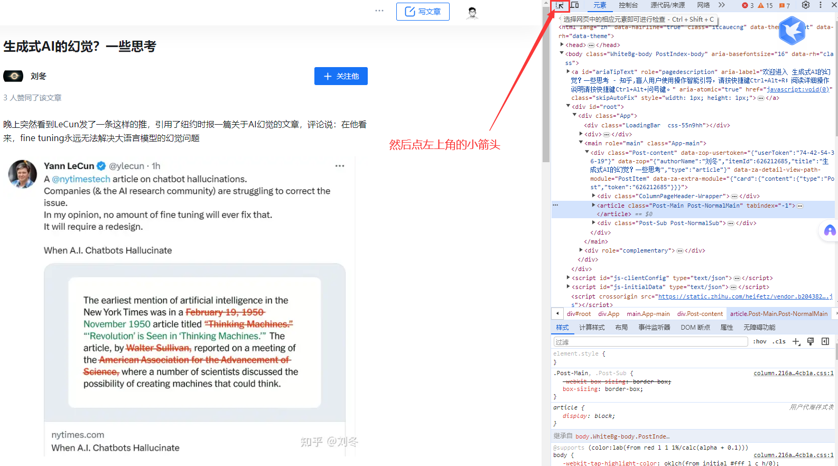Focus the 过滤 styles filter field

coord(650,342)
